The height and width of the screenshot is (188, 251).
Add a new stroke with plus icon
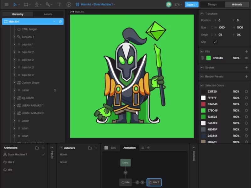[x=246, y=67]
